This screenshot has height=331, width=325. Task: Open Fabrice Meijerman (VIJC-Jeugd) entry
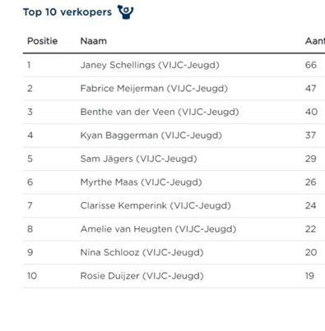point(154,89)
